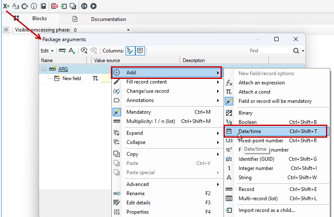This screenshot has height=217, width=334.
Task: Click the green arrow import toolbar icon
Action: pos(64,6)
